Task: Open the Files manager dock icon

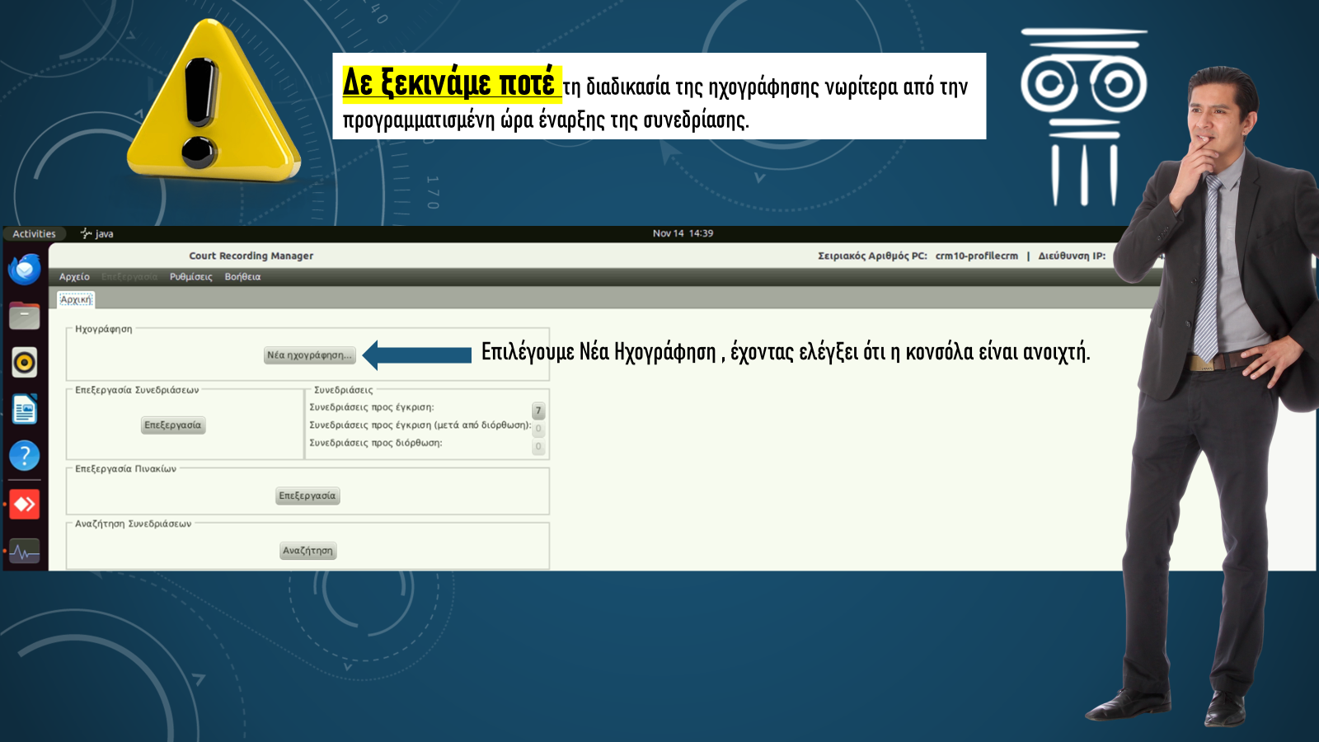Action: point(25,315)
